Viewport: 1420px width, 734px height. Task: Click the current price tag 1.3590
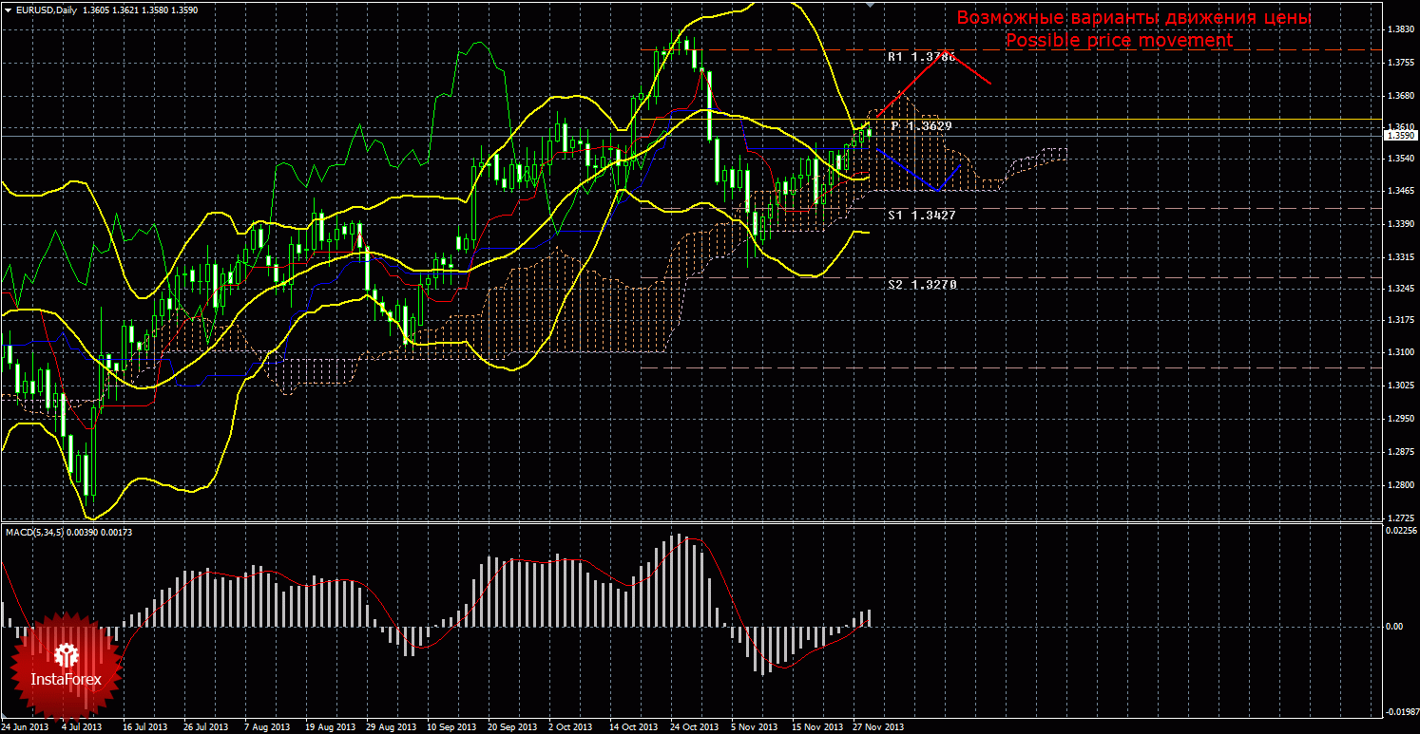point(1399,136)
